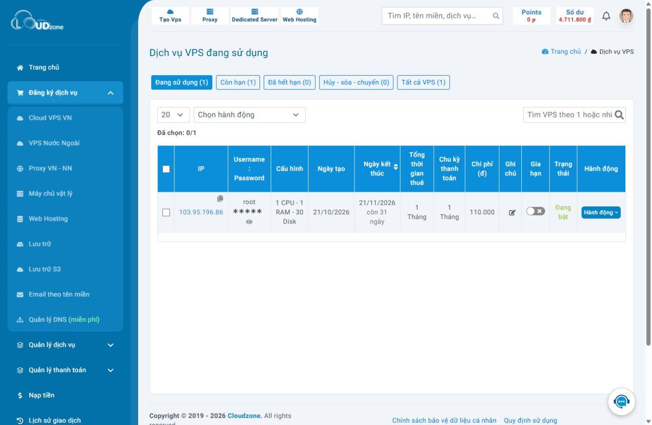Go to Trang chủ in sidebar
The width and height of the screenshot is (652, 425).
tap(65, 68)
